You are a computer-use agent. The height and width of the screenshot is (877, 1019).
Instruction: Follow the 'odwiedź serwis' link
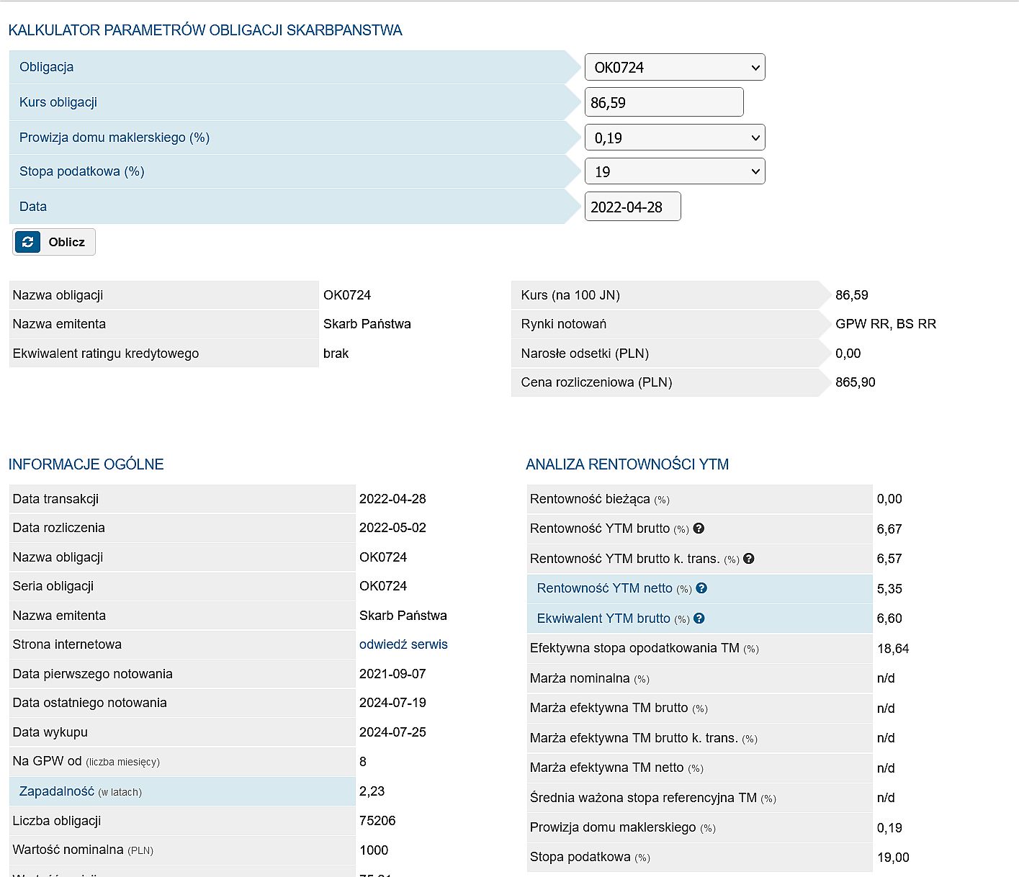pyautogui.click(x=403, y=644)
